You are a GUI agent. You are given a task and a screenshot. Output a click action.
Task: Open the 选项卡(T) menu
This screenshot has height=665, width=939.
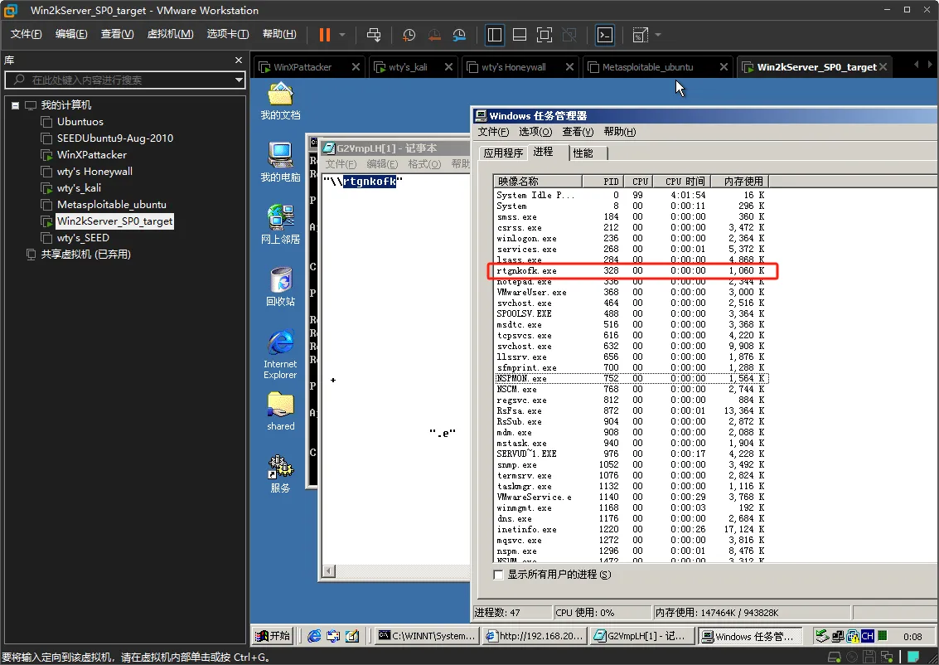coord(228,34)
